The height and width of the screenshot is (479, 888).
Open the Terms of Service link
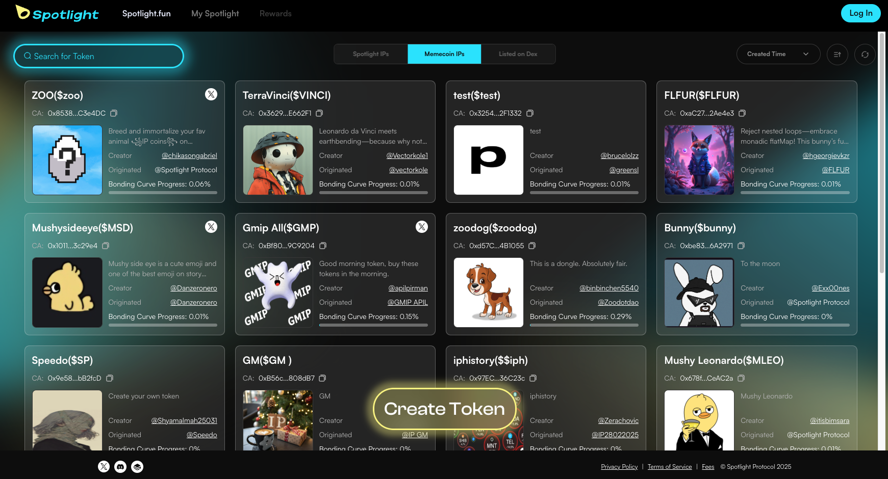click(670, 467)
